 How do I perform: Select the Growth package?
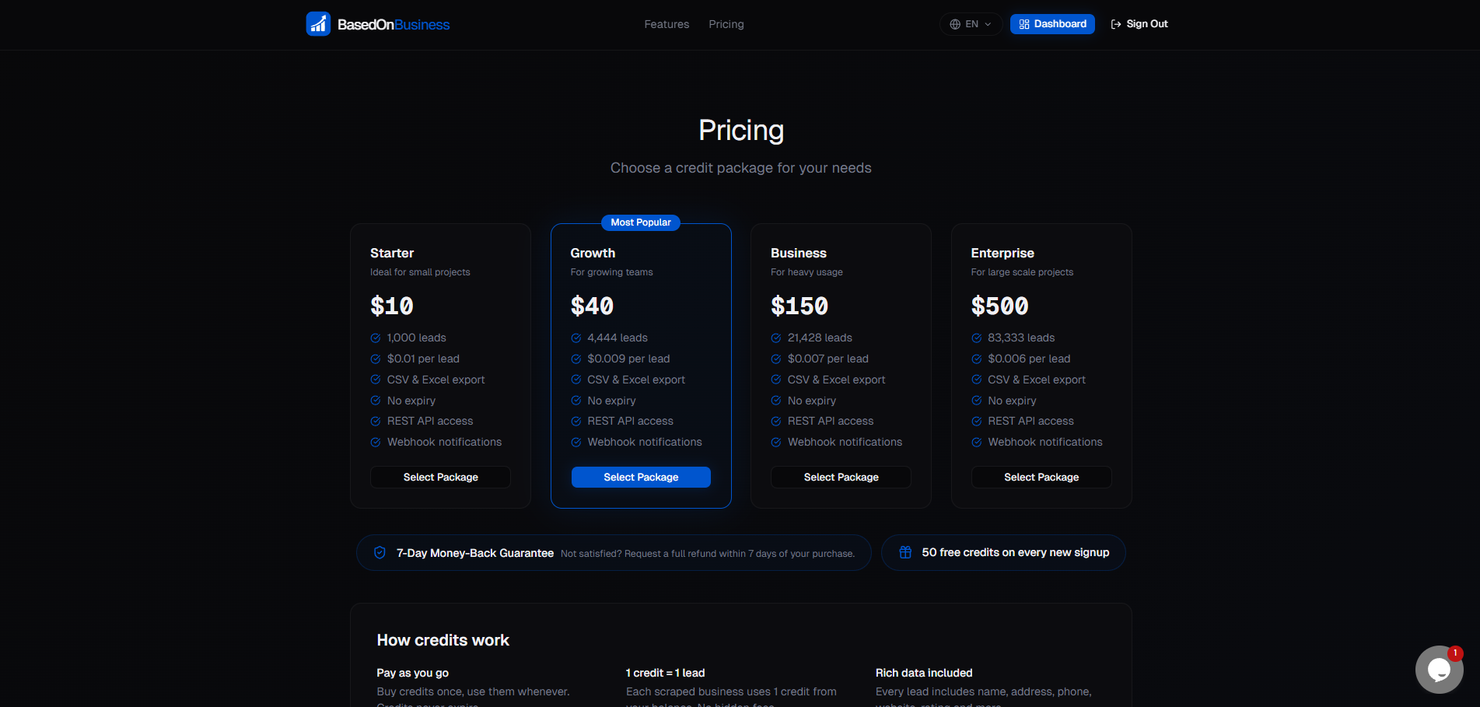[x=640, y=477]
